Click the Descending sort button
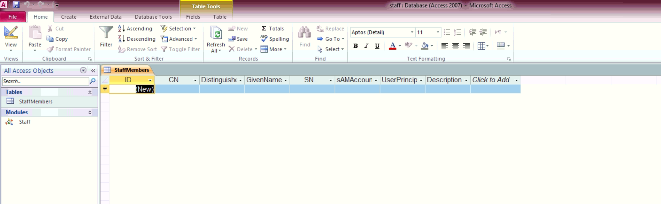 (x=137, y=39)
